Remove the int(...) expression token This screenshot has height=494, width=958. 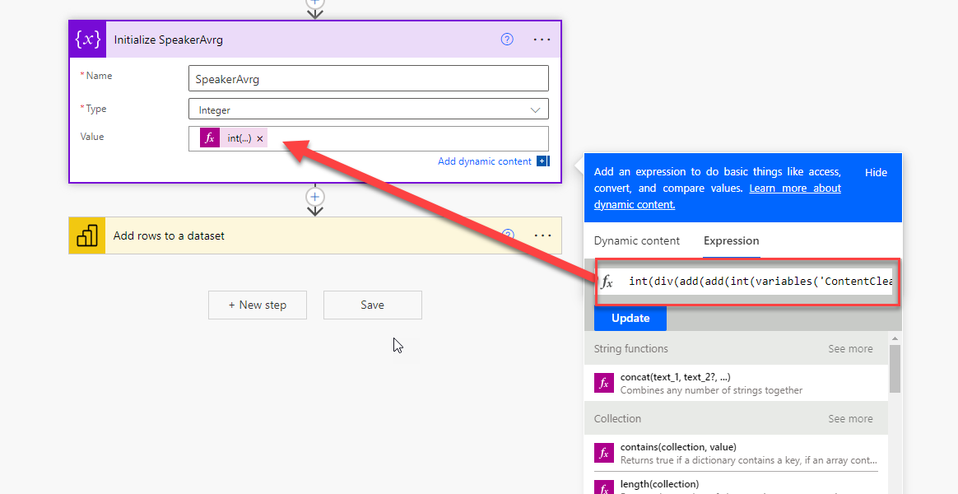pyautogui.click(x=260, y=139)
